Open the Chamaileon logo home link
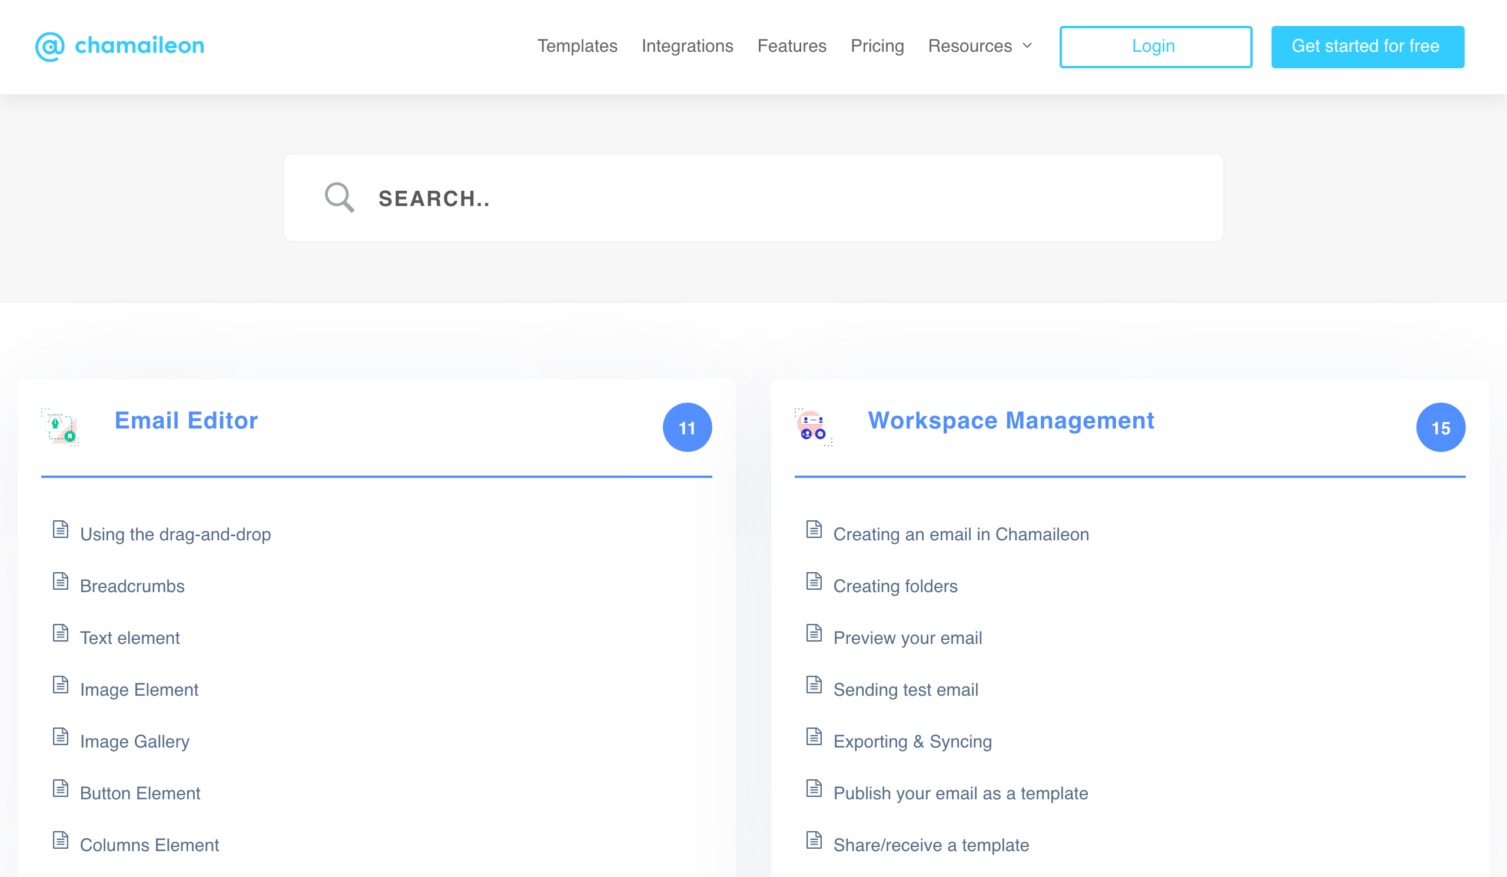The width and height of the screenshot is (1507, 877). [120, 46]
